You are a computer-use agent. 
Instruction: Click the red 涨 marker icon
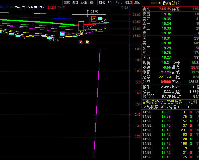[x=81, y=42]
